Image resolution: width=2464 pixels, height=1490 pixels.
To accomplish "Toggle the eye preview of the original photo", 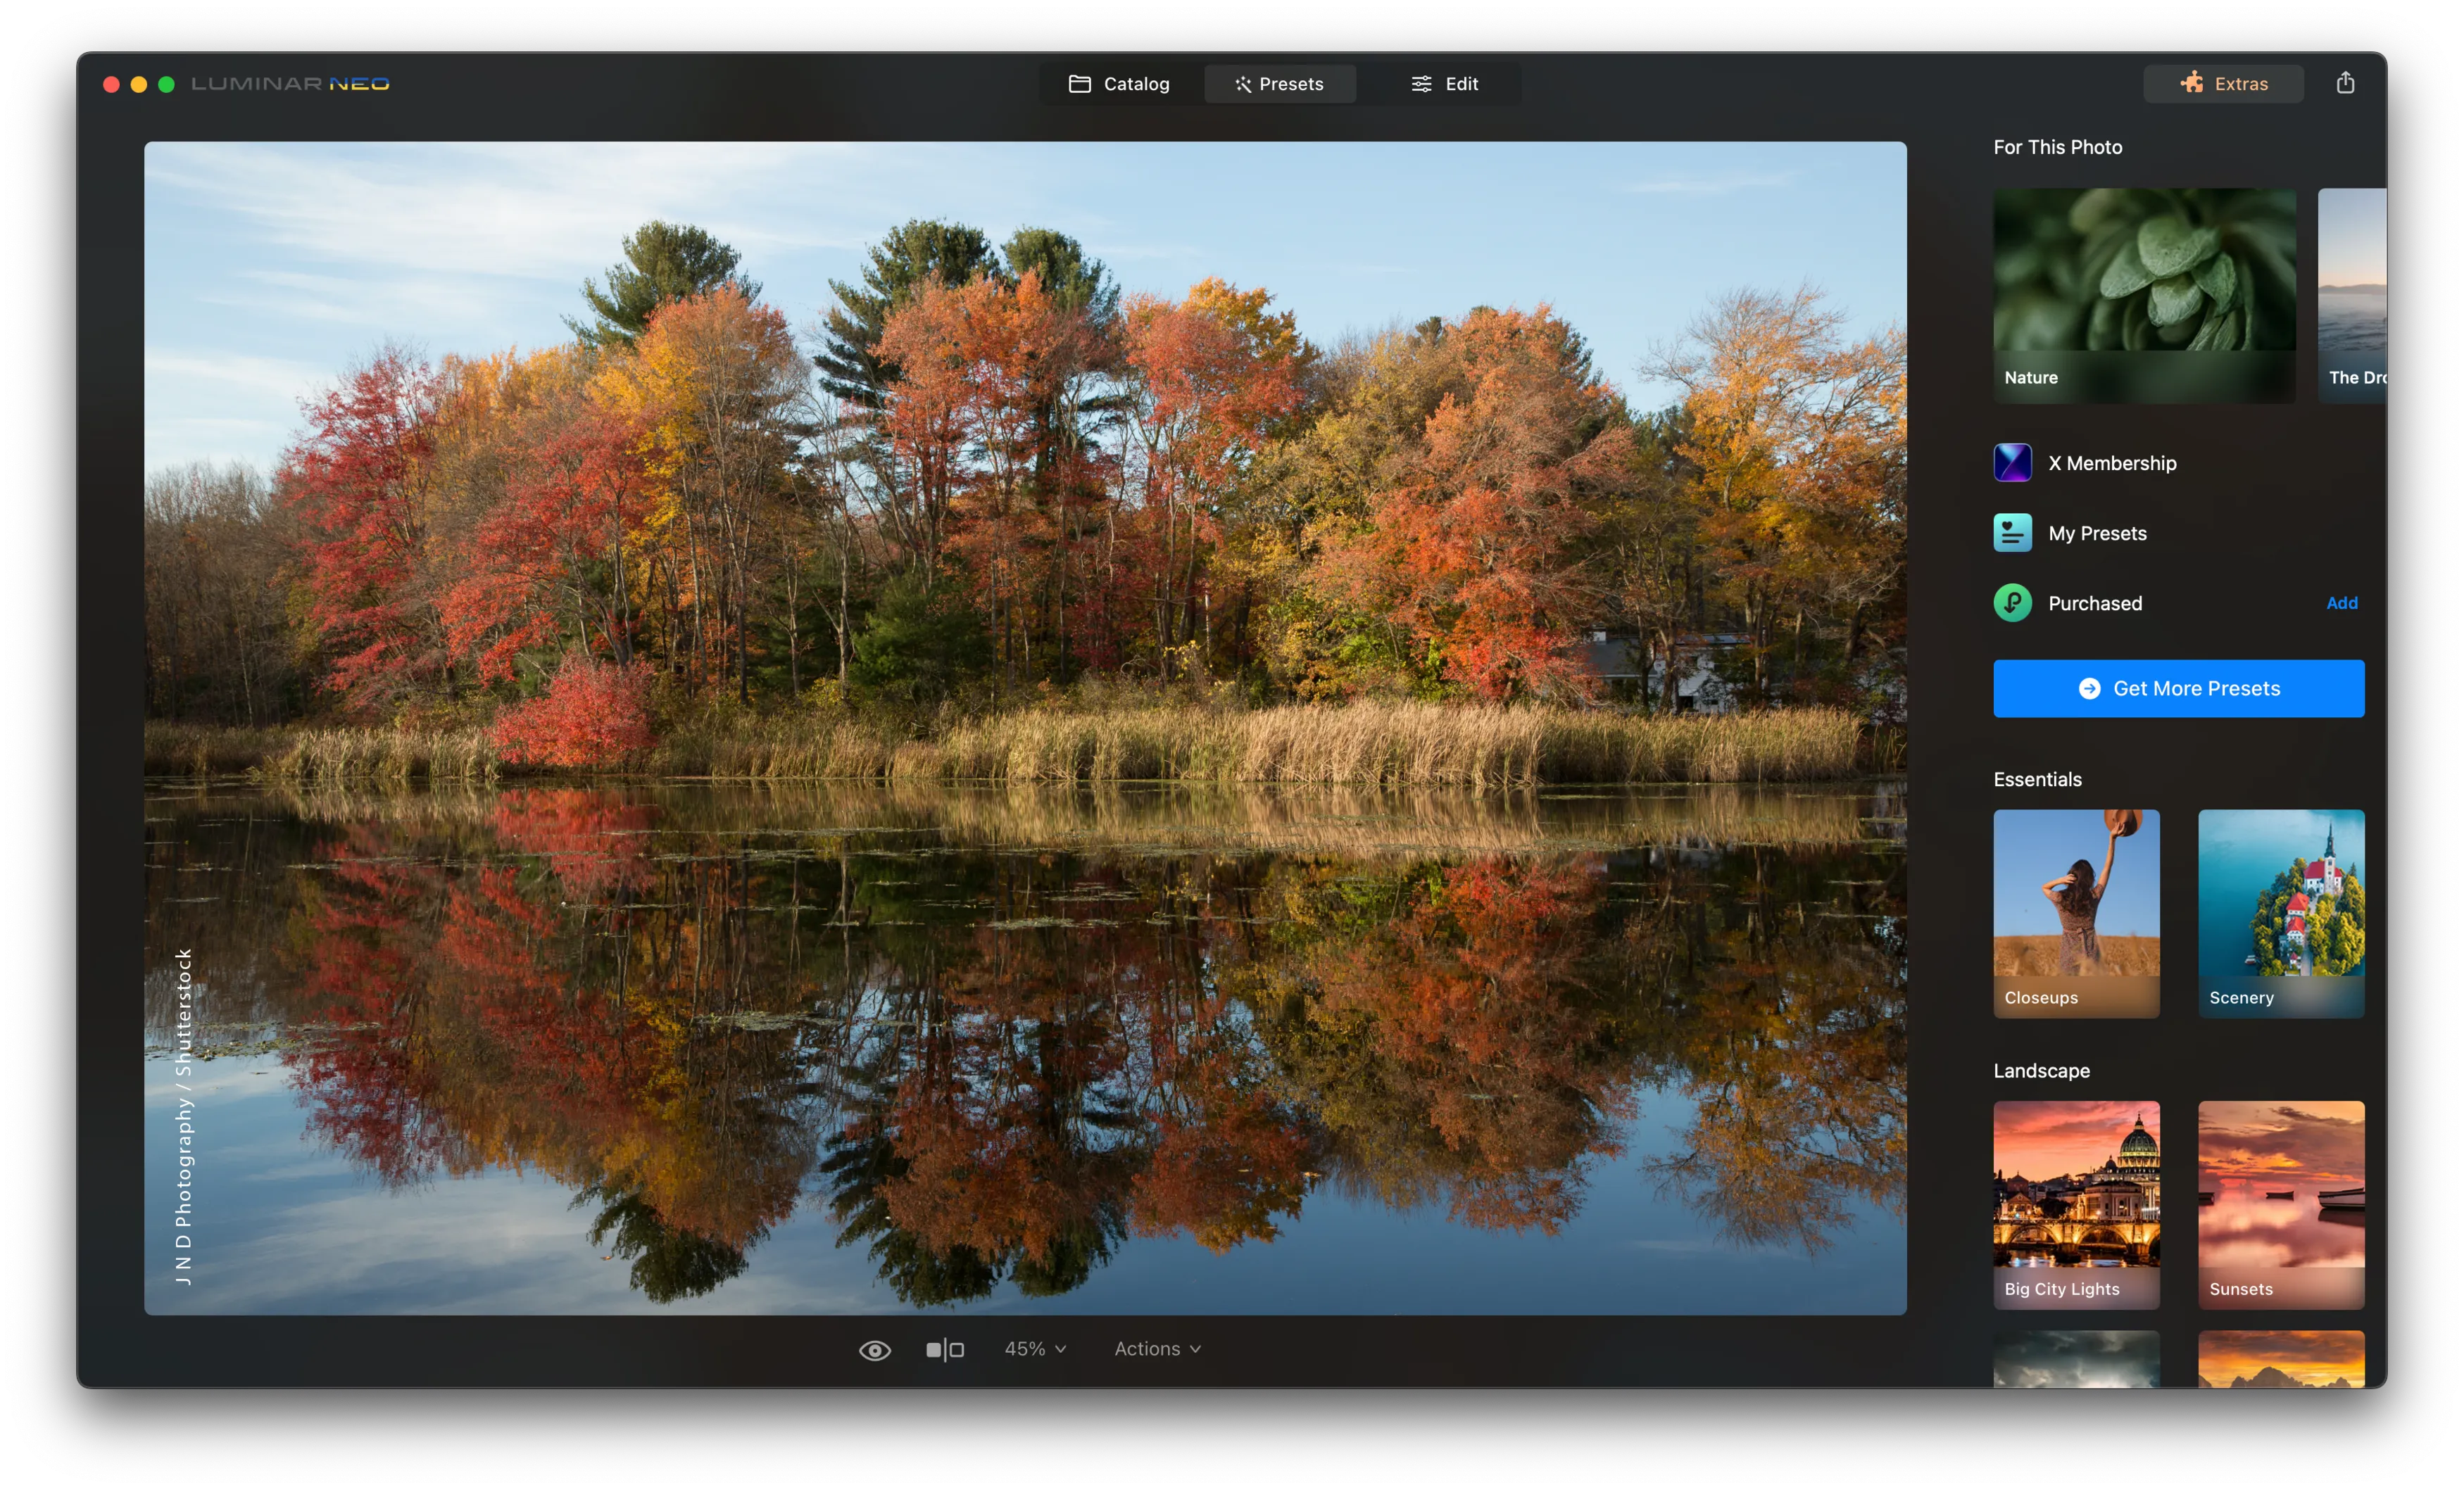I will click(x=874, y=1350).
